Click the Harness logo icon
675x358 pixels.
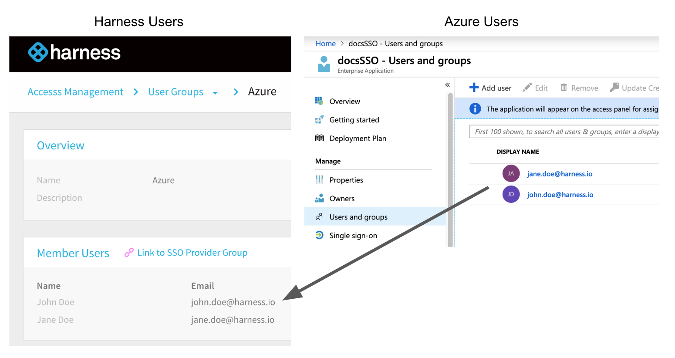click(38, 52)
